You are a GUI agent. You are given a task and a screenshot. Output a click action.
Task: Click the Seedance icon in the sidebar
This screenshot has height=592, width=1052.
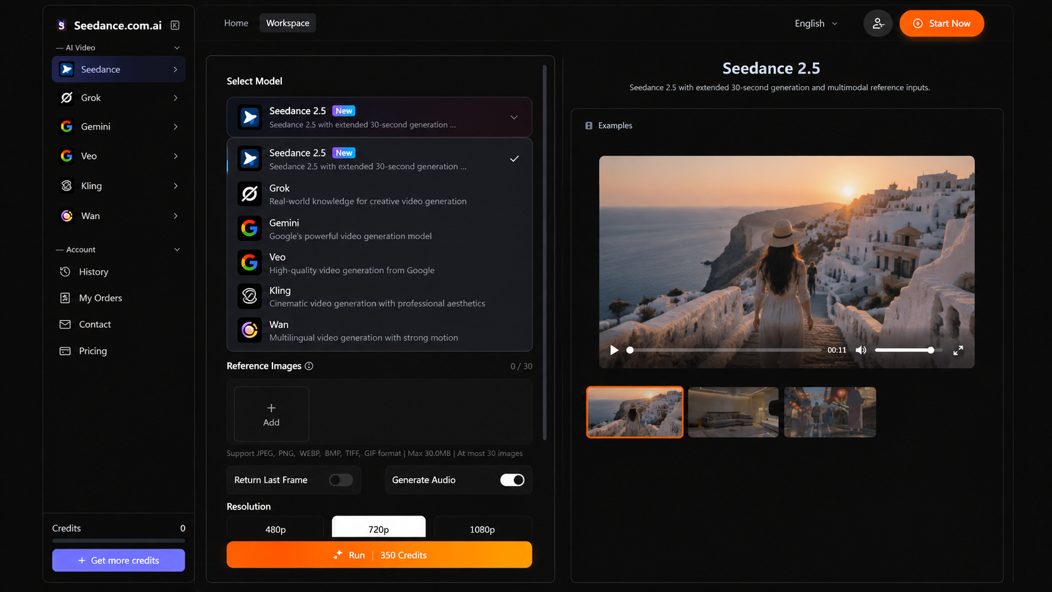67,69
